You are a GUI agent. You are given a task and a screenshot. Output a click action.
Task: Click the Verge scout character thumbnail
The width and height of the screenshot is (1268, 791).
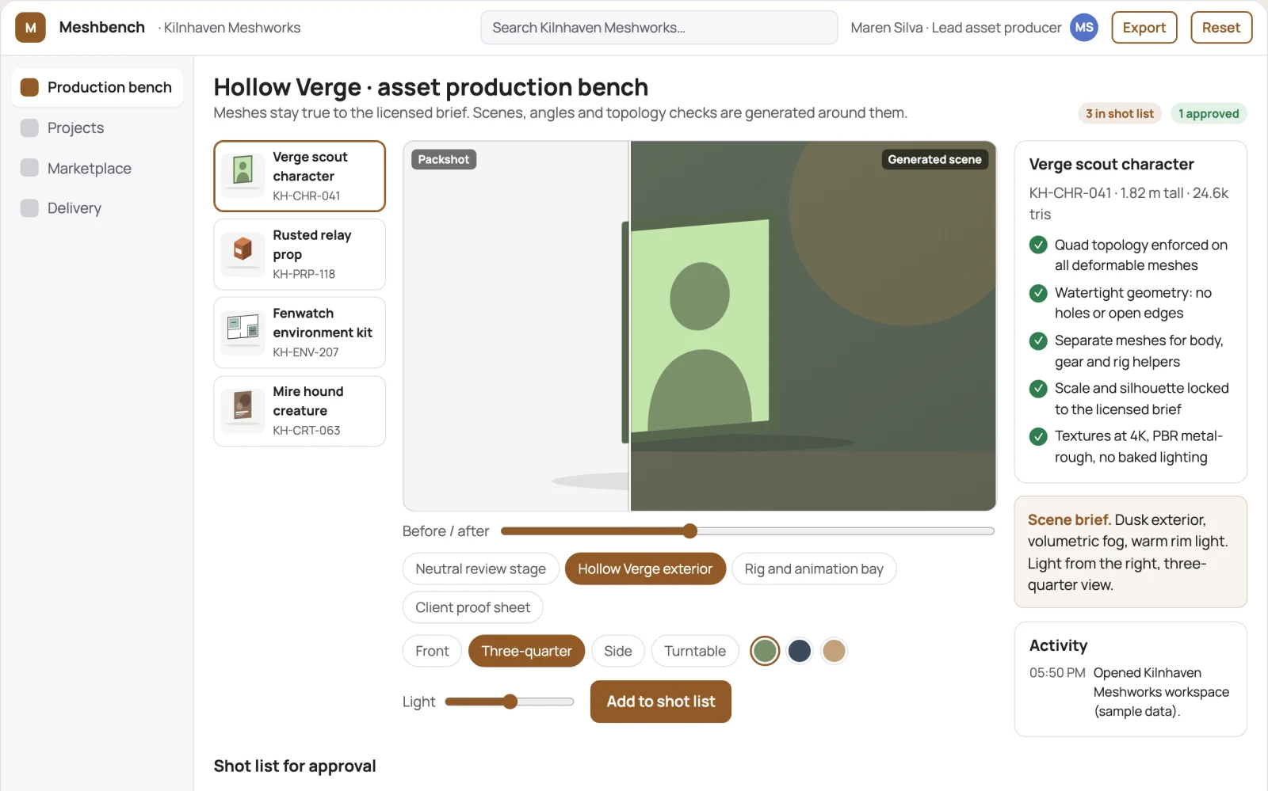[x=243, y=176]
